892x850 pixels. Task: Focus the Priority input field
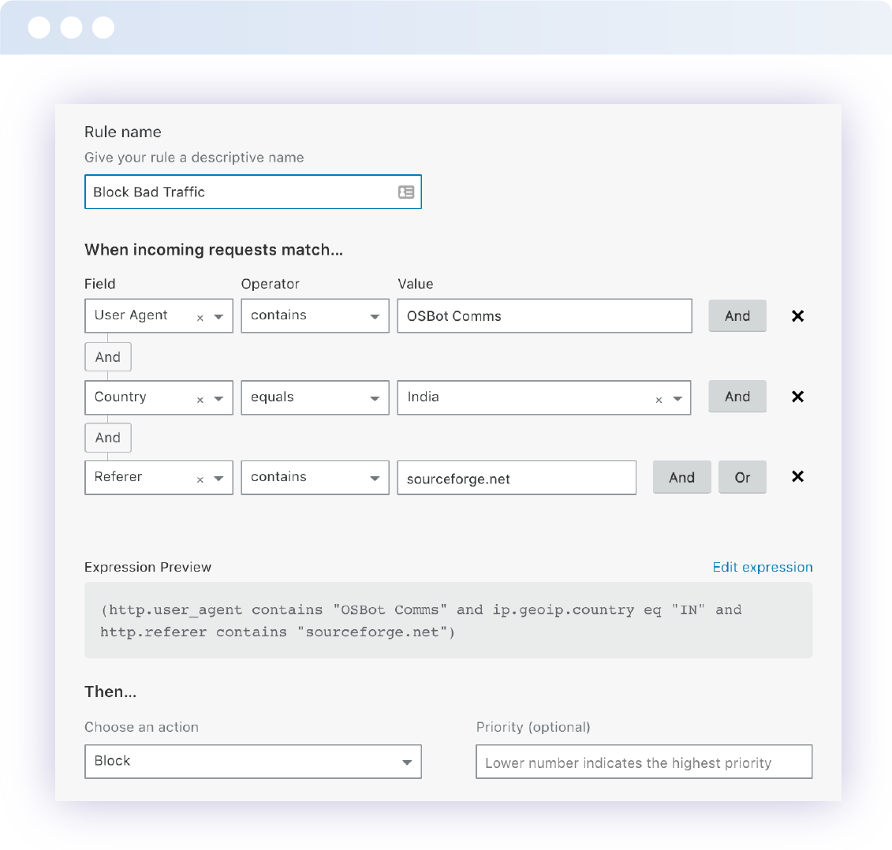pyautogui.click(x=644, y=762)
